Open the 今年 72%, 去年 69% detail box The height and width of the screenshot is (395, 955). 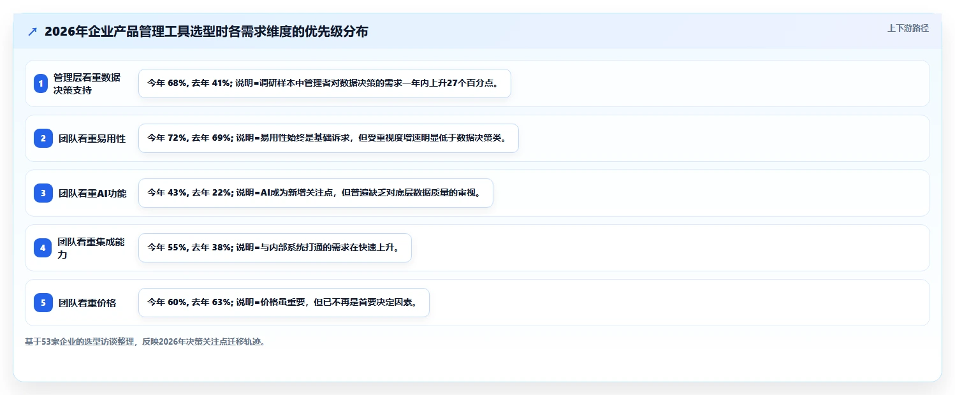coord(328,138)
